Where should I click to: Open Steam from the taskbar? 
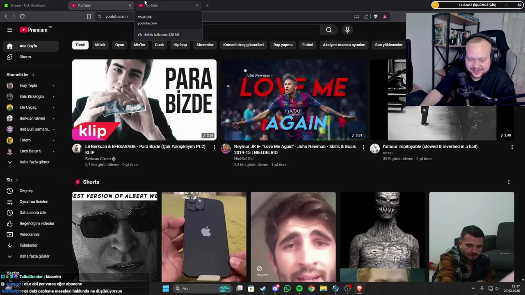pyautogui.click(x=263, y=288)
